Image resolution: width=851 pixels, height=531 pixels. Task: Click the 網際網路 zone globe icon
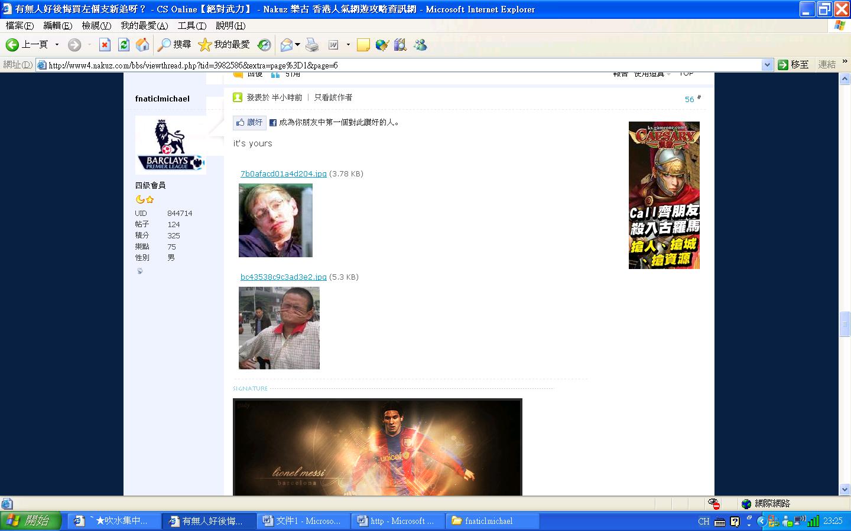[x=746, y=504]
